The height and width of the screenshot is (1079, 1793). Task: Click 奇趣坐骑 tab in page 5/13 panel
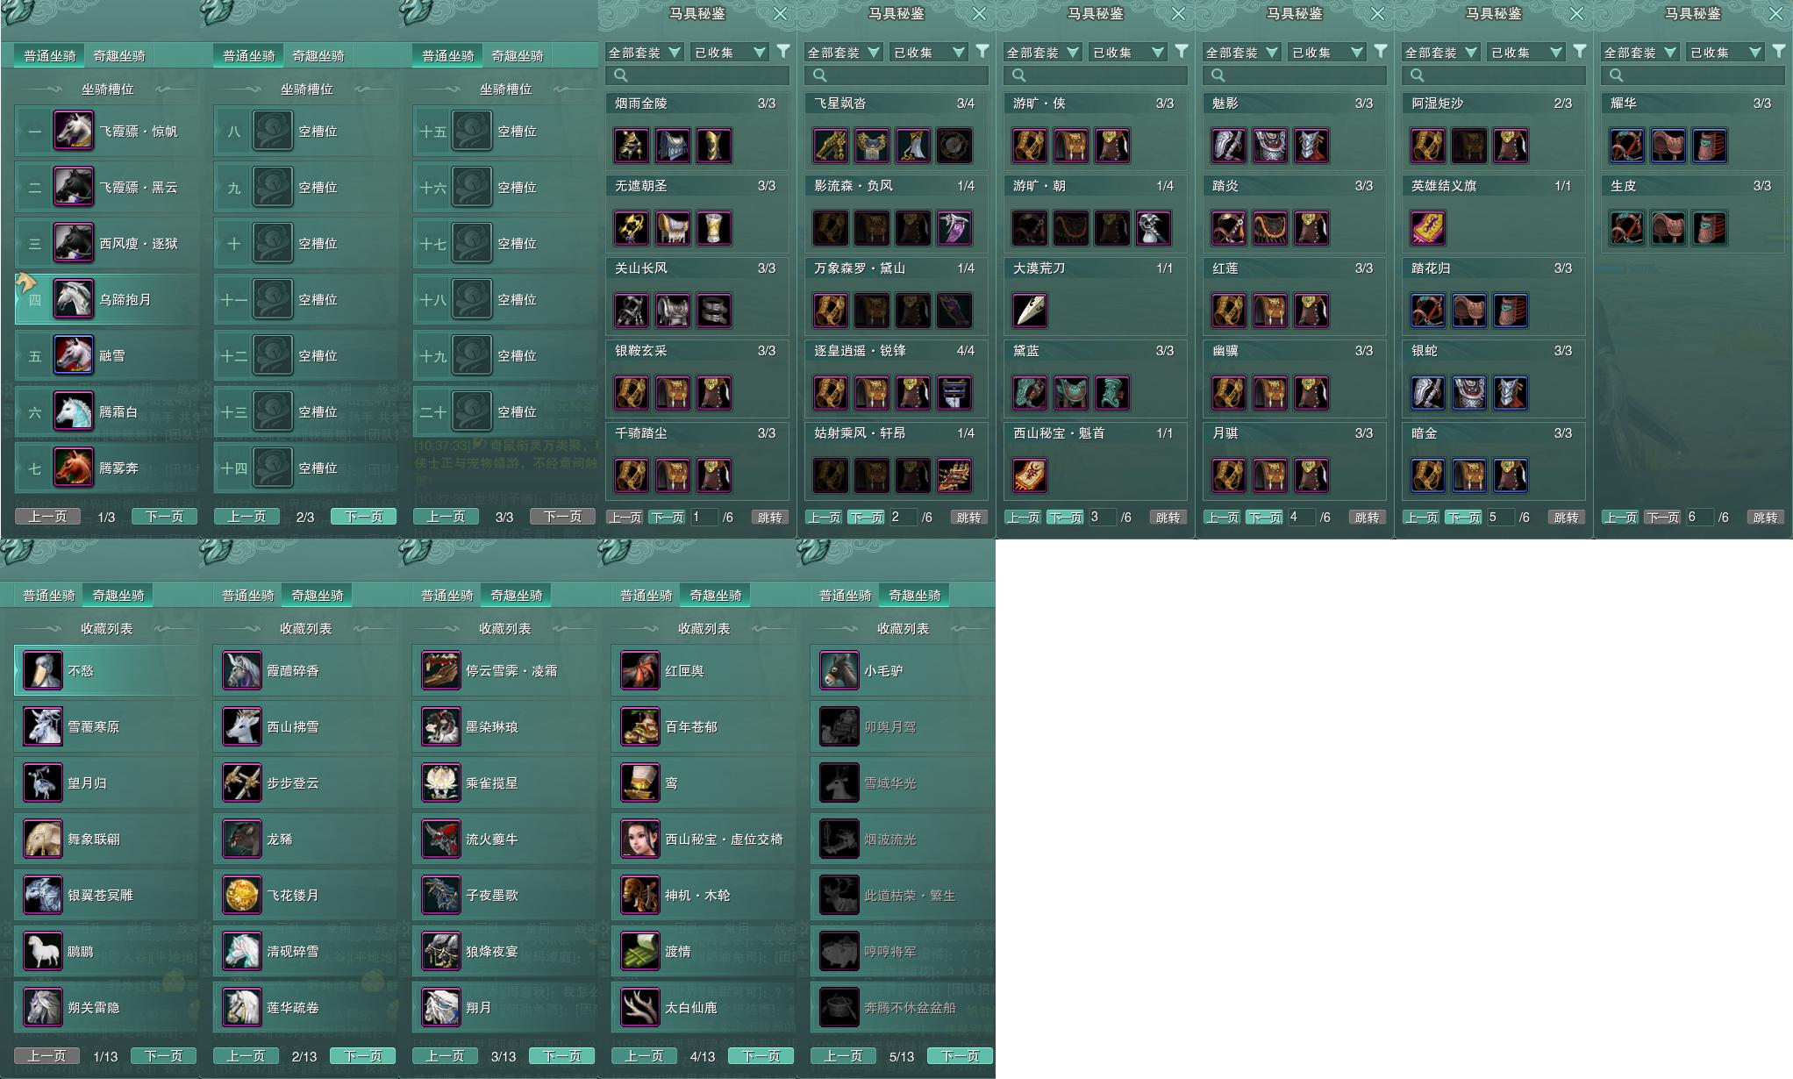tap(914, 595)
